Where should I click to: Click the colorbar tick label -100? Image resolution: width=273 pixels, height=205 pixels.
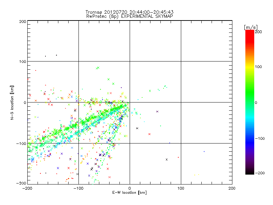(x=260, y=138)
